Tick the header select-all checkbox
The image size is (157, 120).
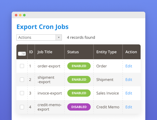[20, 54]
